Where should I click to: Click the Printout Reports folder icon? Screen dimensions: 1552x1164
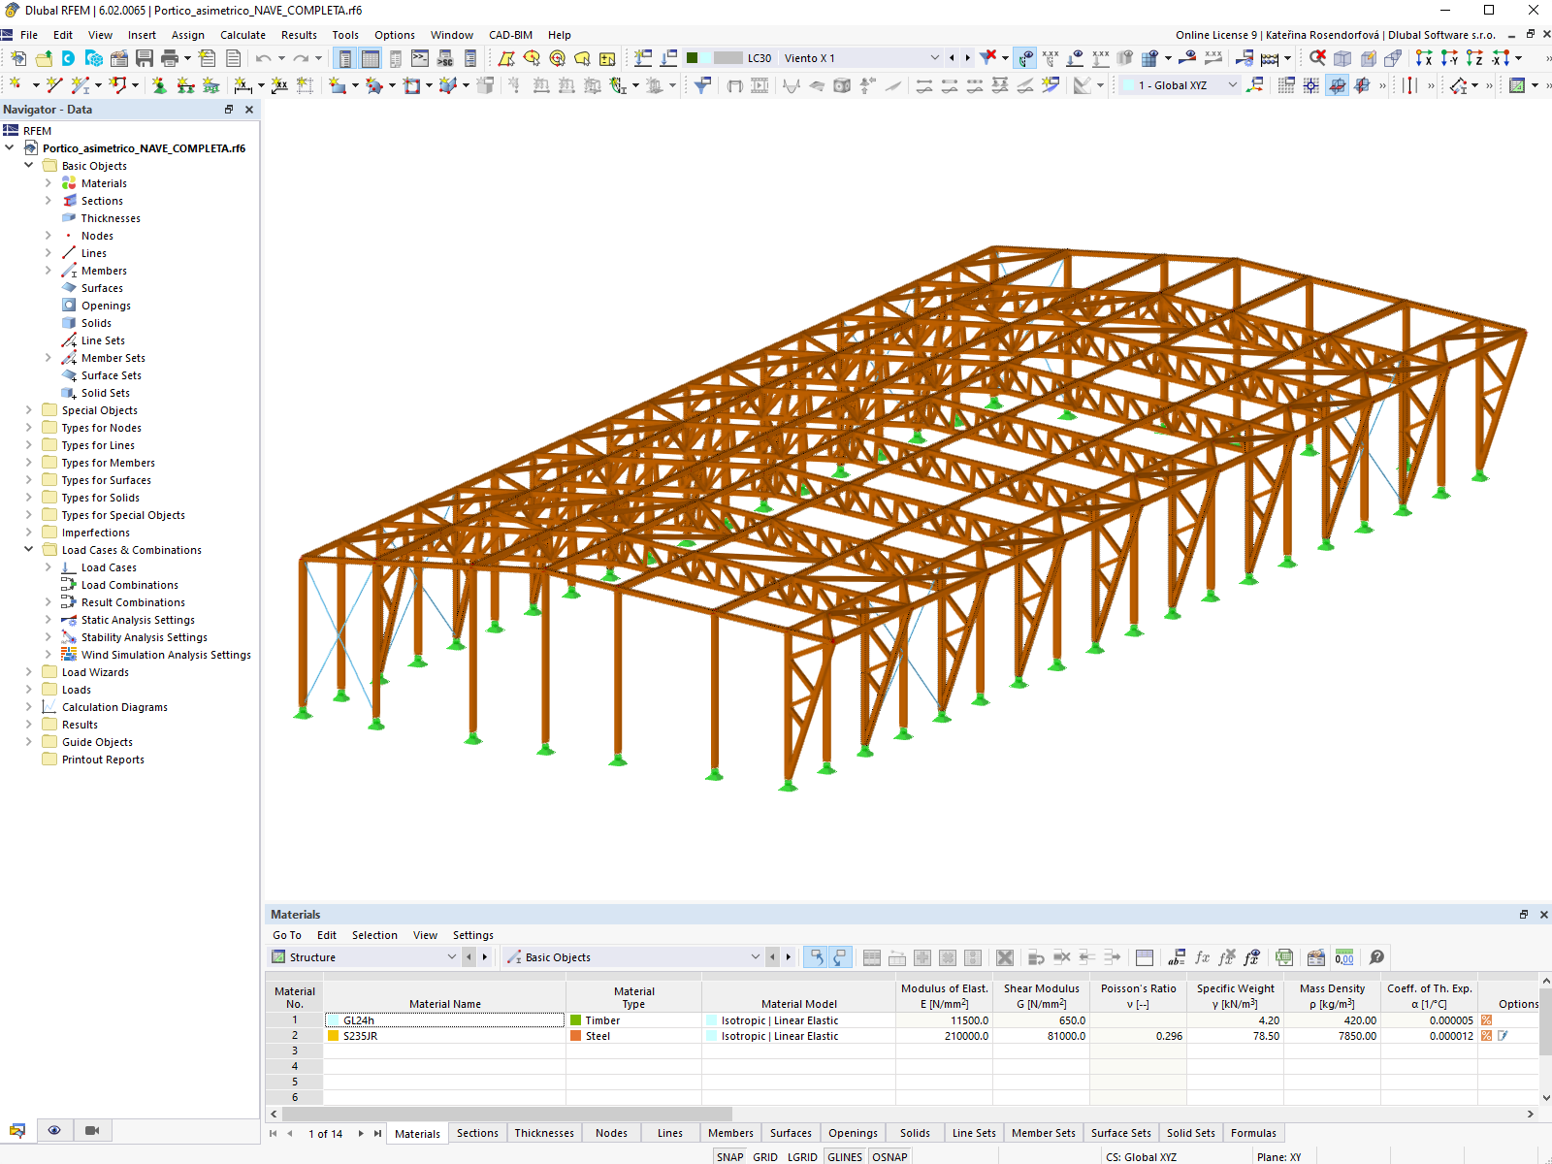click(x=50, y=760)
